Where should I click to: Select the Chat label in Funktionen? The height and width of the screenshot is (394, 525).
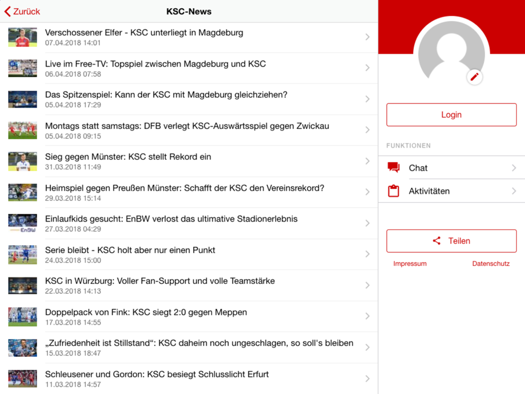click(418, 168)
